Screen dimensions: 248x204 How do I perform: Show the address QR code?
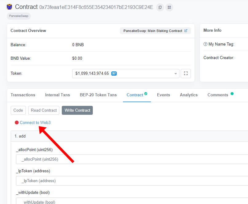click(169, 7)
